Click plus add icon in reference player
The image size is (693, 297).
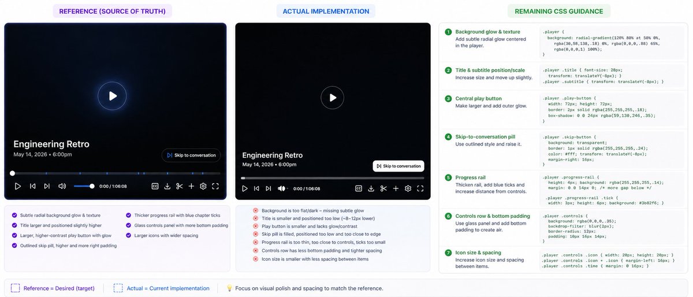(191, 186)
